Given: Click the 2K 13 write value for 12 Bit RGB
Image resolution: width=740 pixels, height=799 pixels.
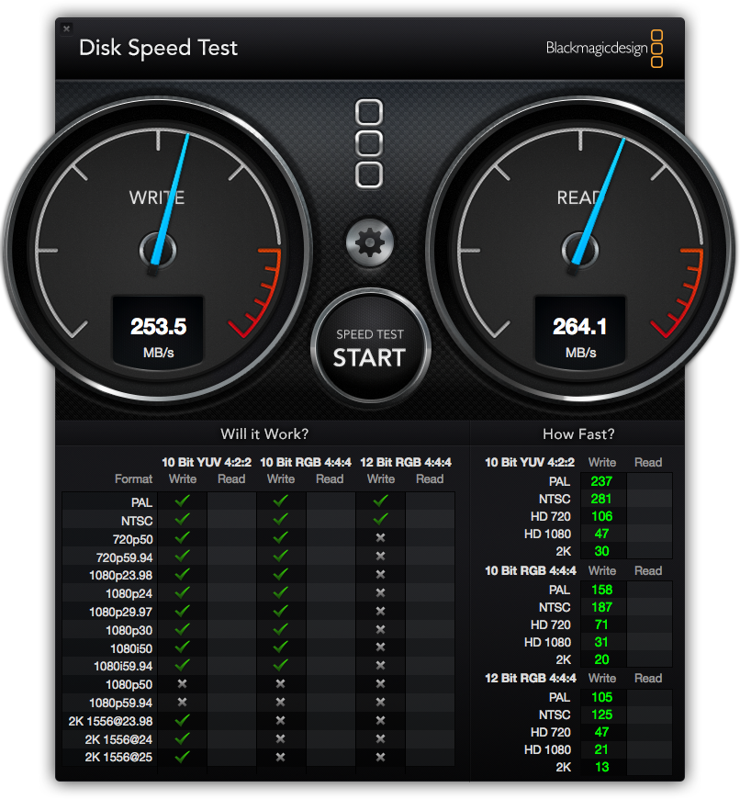Looking at the screenshot, I should pos(602,767).
